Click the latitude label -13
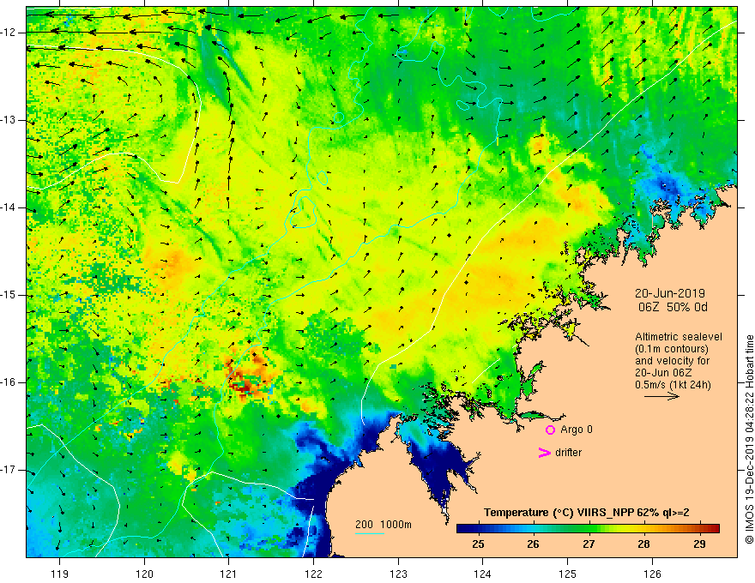 tap(9, 120)
